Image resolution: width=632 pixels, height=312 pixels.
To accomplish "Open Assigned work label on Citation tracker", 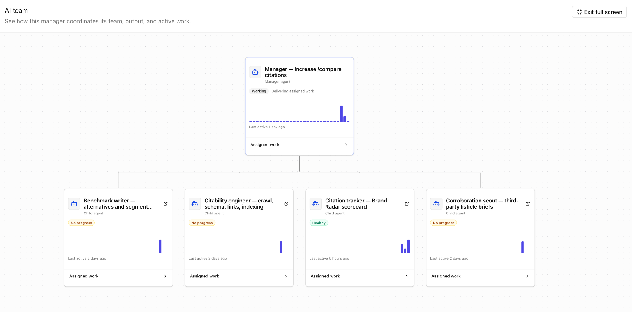I will 325,276.
